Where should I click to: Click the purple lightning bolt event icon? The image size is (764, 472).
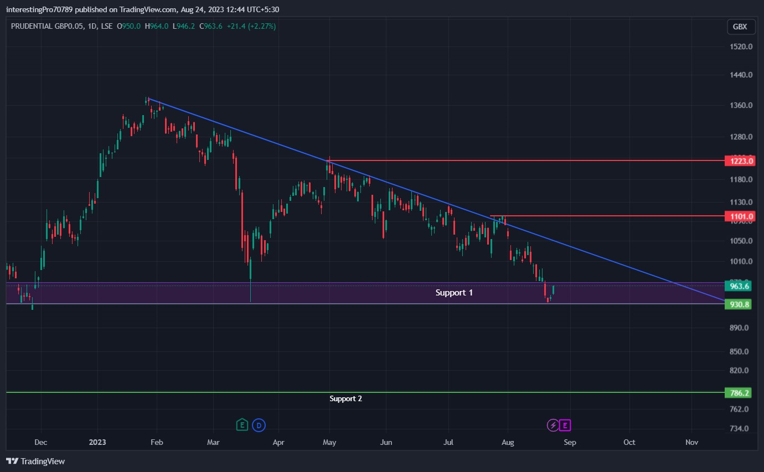[x=553, y=425]
